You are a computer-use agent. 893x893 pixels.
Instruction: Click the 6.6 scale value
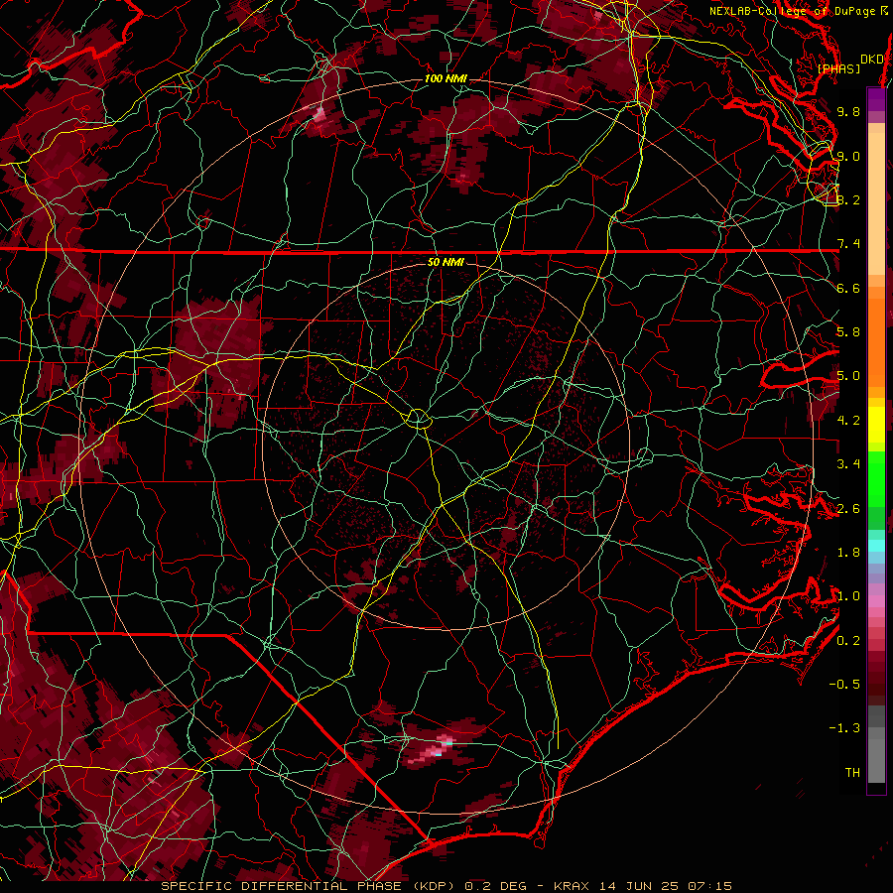[x=848, y=288]
